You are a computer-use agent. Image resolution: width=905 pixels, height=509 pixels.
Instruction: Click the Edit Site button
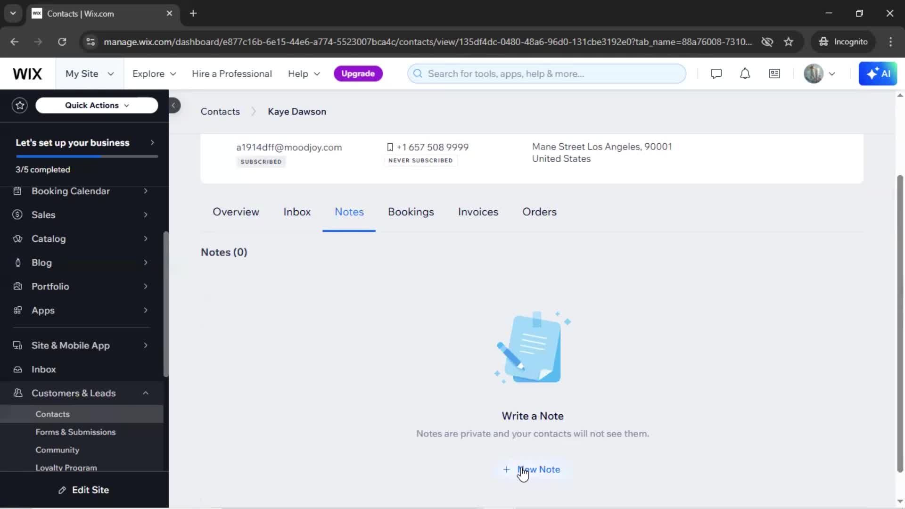pyautogui.click(x=84, y=491)
